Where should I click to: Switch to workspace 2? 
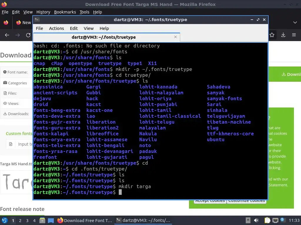(20, 221)
